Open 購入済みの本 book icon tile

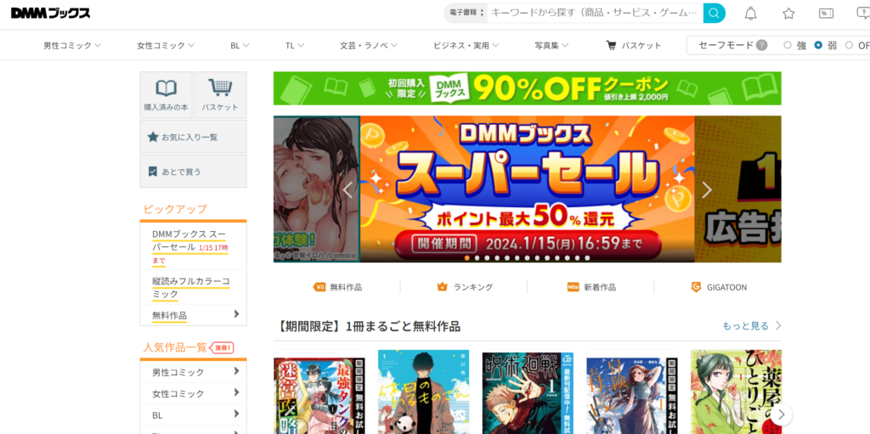pos(166,94)
